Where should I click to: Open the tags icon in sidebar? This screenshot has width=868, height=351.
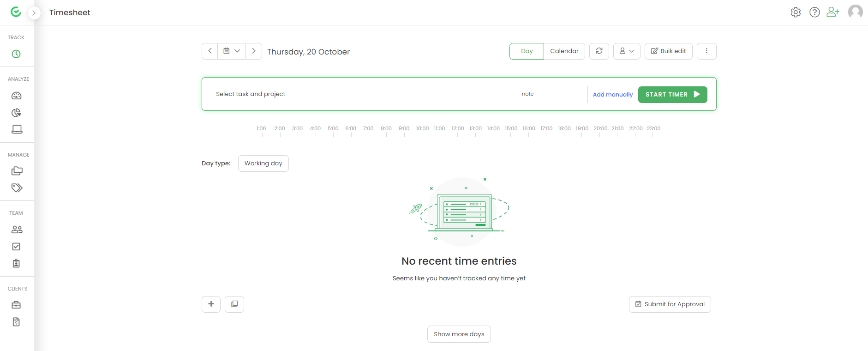(x=17, y=188)
